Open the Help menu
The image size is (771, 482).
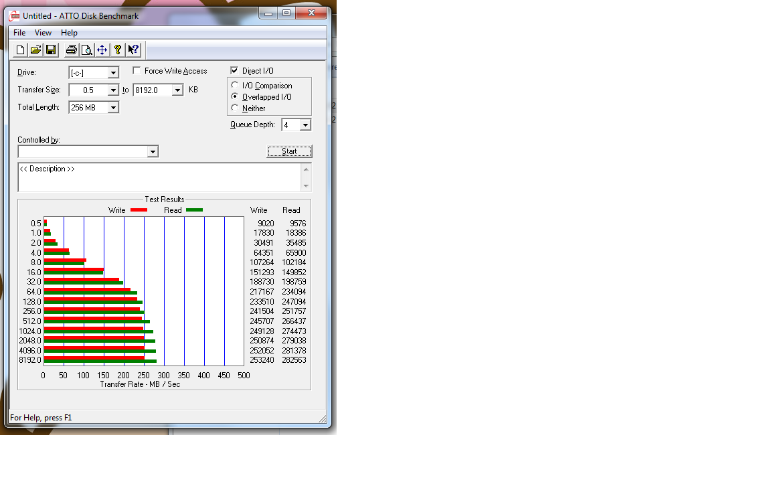pyautogui.click(x=70, y=32)
